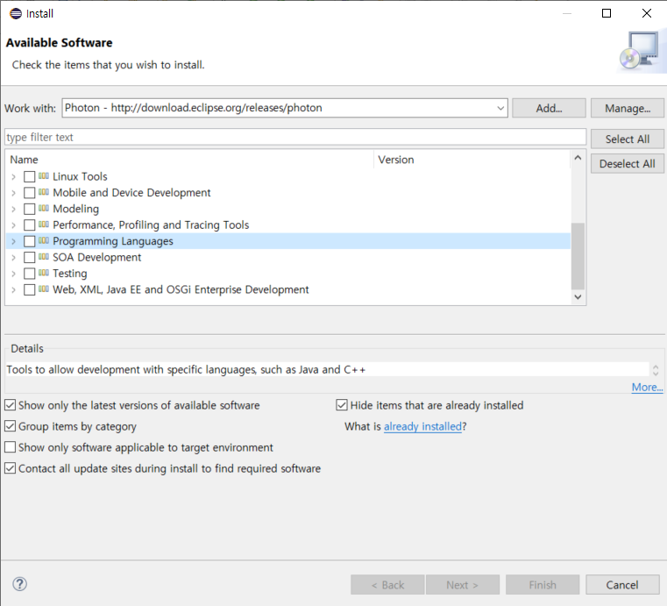667x606 pixels.
Task: Expand the SOA Development tree node
Action: pyautogui.click(x=14, y=258)
